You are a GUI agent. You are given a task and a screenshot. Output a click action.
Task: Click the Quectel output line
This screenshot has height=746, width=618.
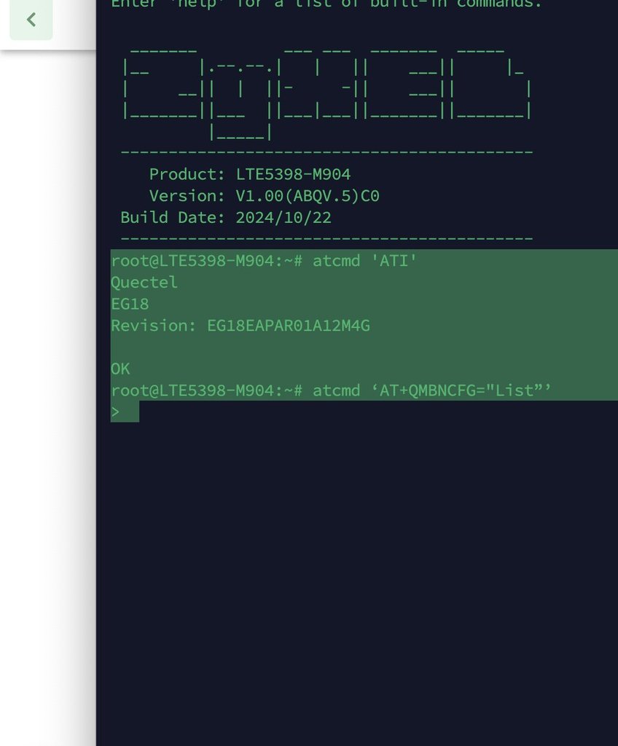(x=144, y=282)
